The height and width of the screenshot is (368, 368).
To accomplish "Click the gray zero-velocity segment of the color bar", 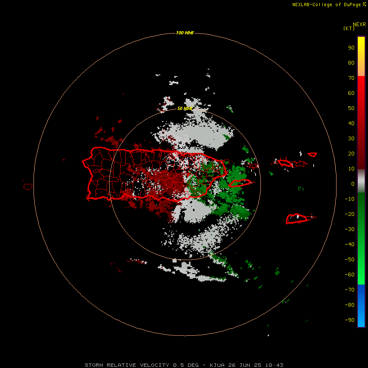I will [x=361, y=181].
